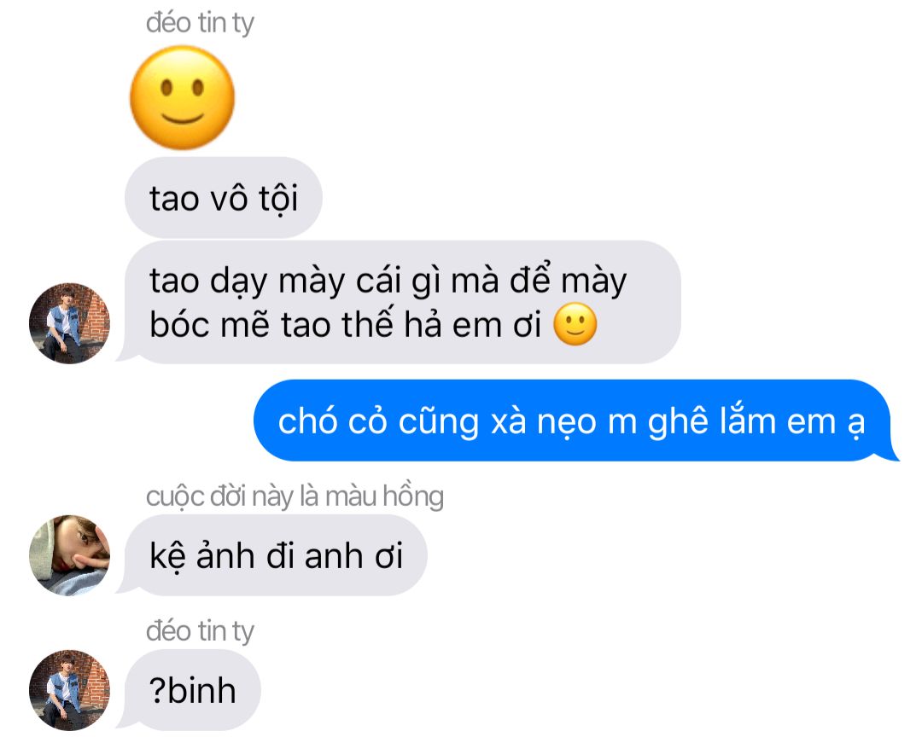Tap the pointed tail of the blue message bubble
This screenshot has width=922, height=737.
click(x=889, y=453)
